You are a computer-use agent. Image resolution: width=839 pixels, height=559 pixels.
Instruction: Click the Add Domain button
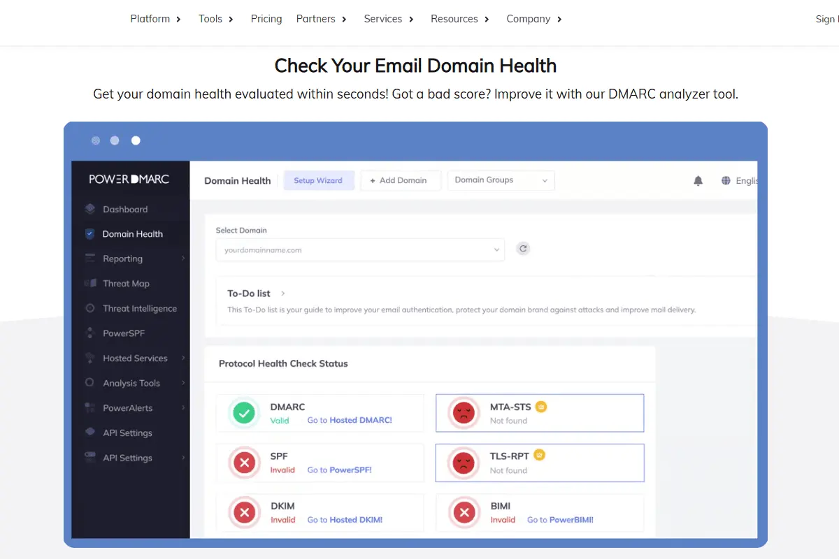point(401,180)
